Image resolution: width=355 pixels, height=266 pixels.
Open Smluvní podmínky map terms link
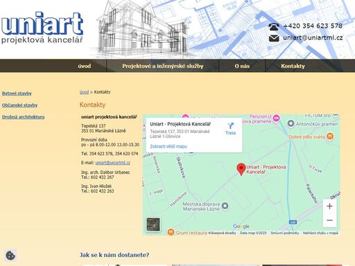285,233
